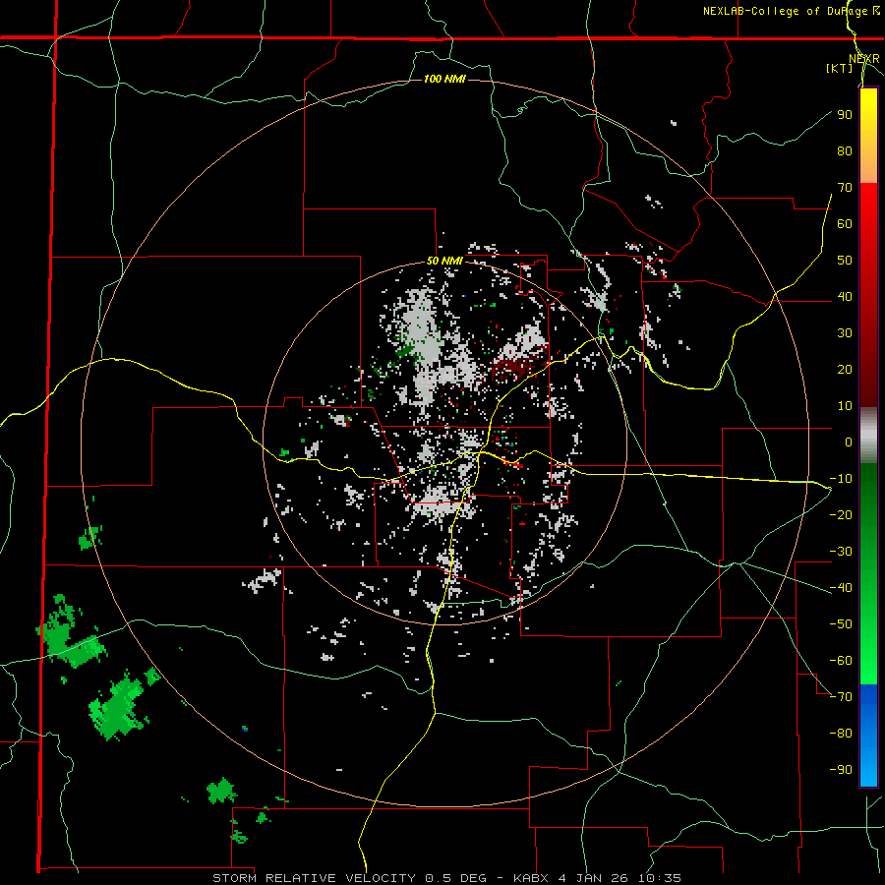
Task: Click the STORM RELATIVE VELOCITY caption text
Action: tap(314, 878)
